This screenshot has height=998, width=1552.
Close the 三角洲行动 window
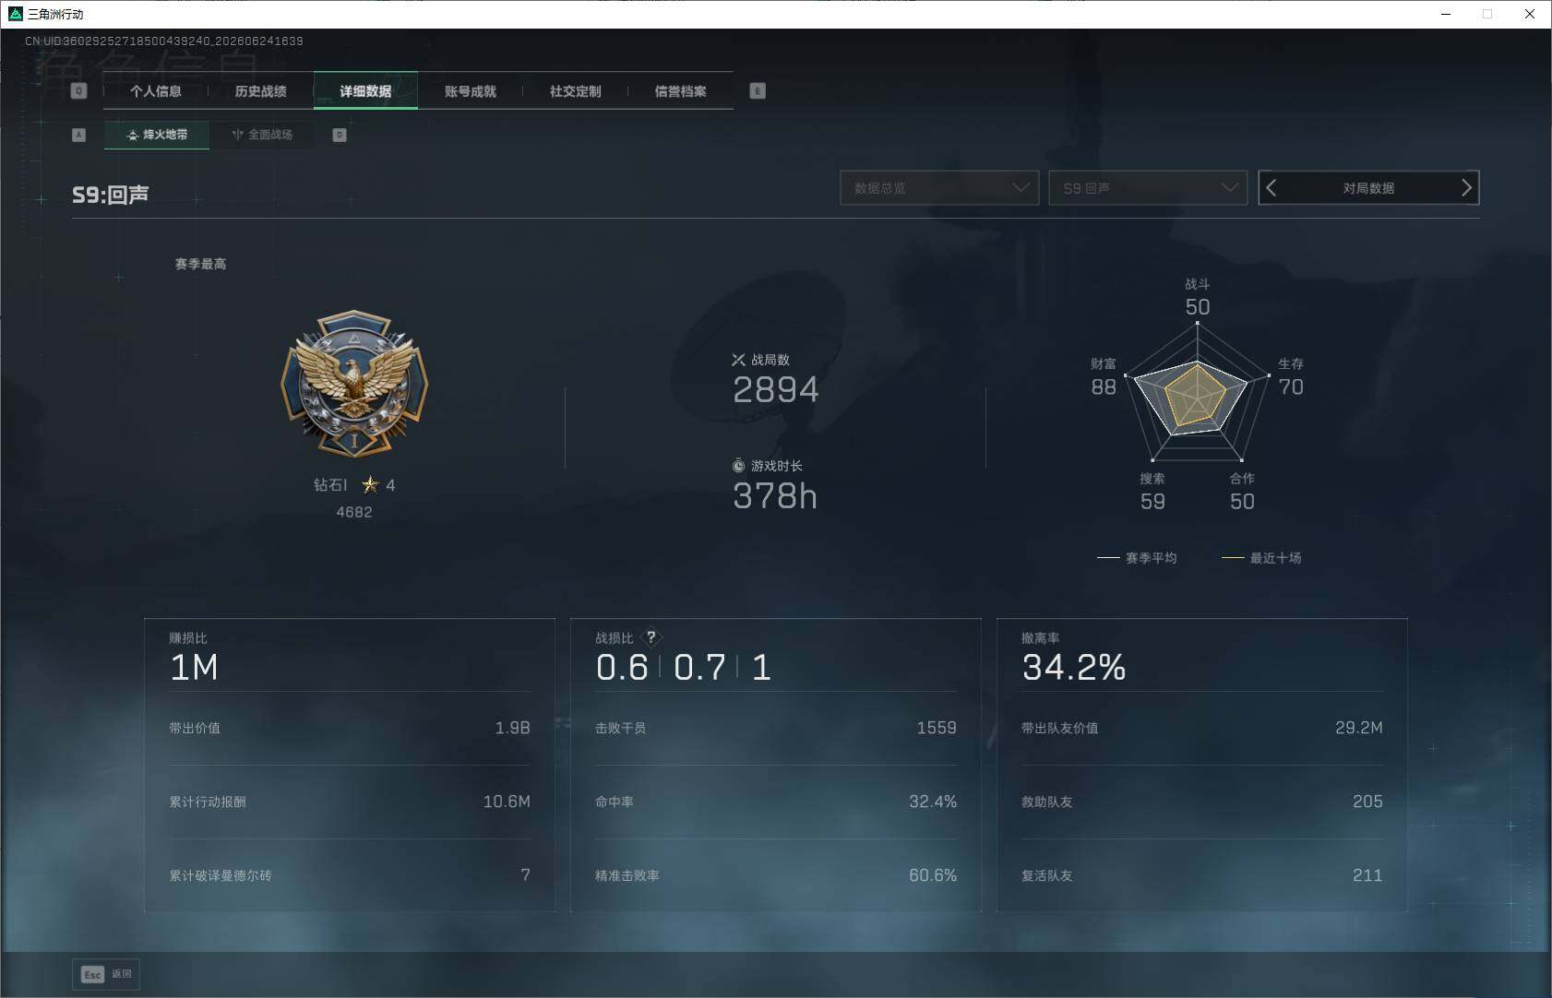point(1529,14)
